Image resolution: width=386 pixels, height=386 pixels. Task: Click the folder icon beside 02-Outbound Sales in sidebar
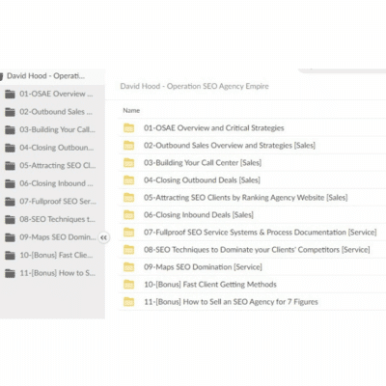pos(10,112)
